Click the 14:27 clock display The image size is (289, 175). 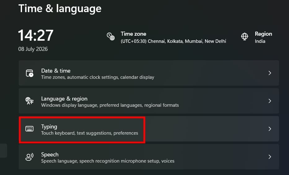(x=36, y=35)
